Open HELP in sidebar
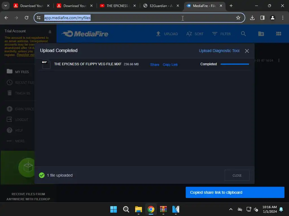 (x=15, y=130)
